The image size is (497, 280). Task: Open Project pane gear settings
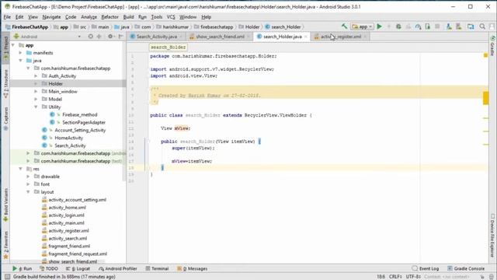tap(110, 37)
